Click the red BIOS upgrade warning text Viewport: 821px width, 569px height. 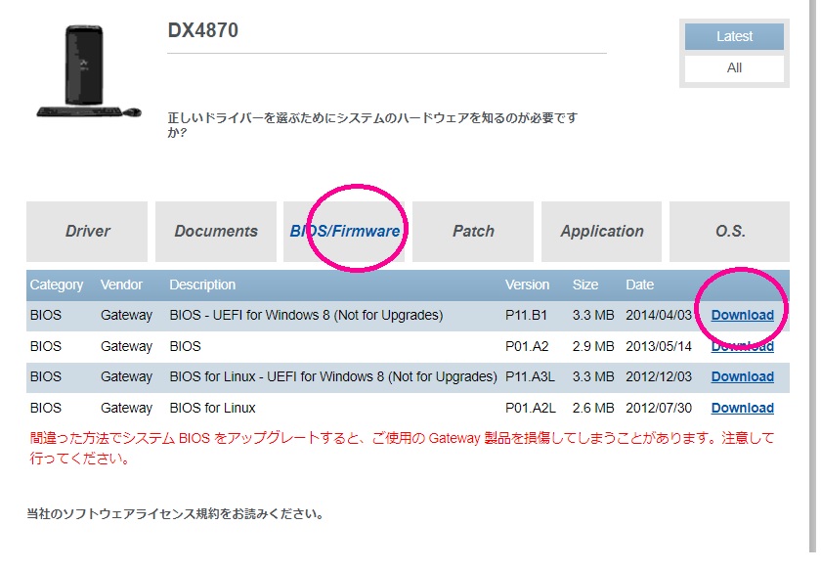click(402, 448)
